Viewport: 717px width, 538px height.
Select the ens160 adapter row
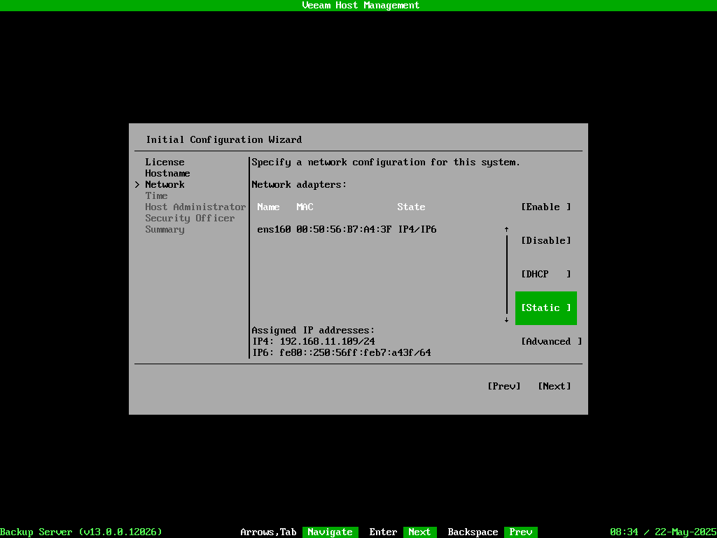347,229
